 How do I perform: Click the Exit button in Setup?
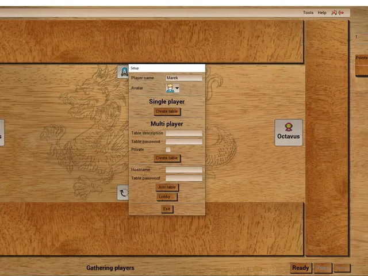click(167, 209)
